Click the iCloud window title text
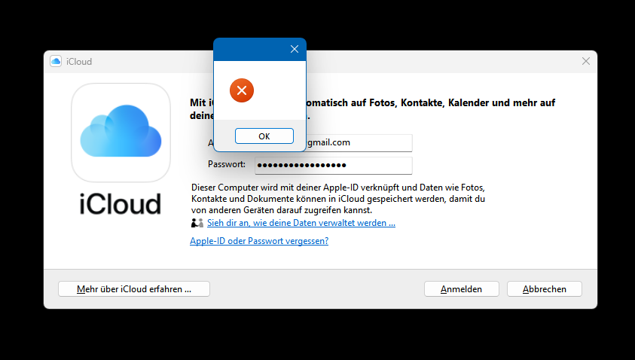This screenshot has height=360, width=635. [79, 62]
